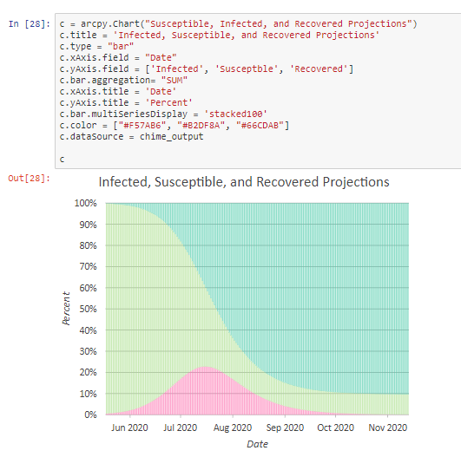Place cursor in the arcpy.Chart code line
The image size is (461, 457).
tap(238, 23)
